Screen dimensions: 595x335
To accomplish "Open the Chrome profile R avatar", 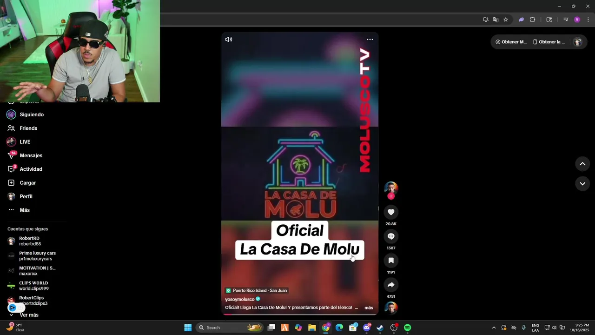I will tap(577, 20).
